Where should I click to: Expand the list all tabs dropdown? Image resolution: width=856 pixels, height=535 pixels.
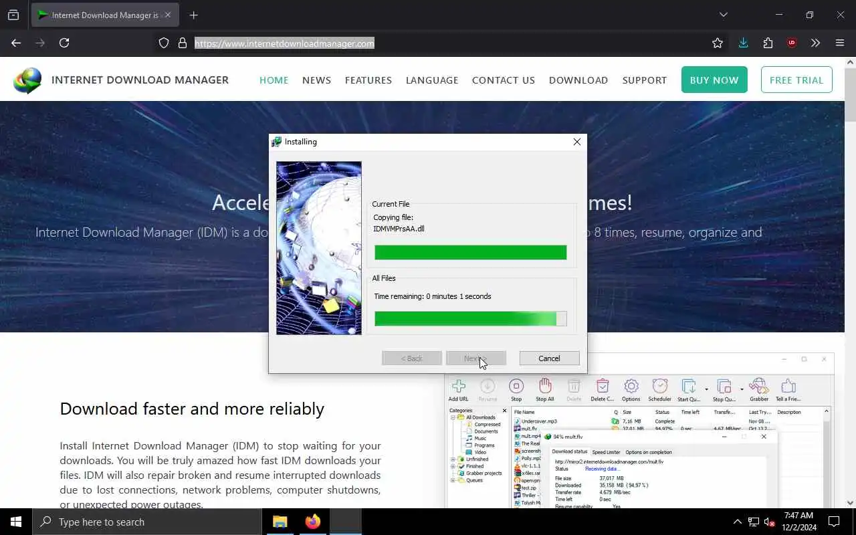click(723, 15)
